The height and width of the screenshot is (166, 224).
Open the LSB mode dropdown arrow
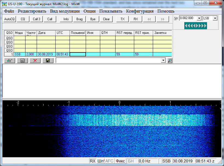(x=215, y=18)
